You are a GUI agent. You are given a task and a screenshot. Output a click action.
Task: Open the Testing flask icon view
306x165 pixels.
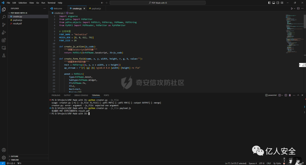[x=4, y=56]
